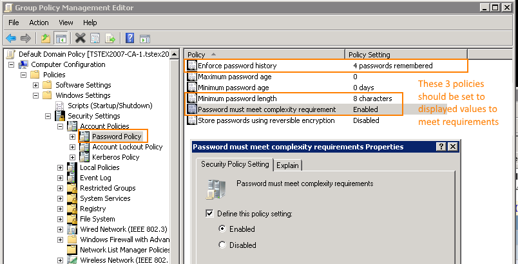The width and height of the screenshot is (518, 264).
Task: Open the View menu
Action: pos(66,23)
